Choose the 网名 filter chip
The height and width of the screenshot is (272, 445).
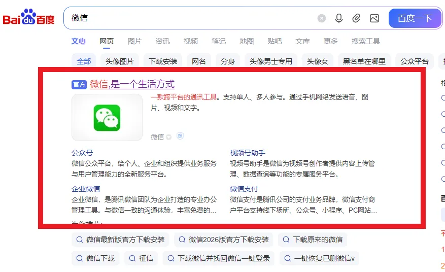point(199,61)
